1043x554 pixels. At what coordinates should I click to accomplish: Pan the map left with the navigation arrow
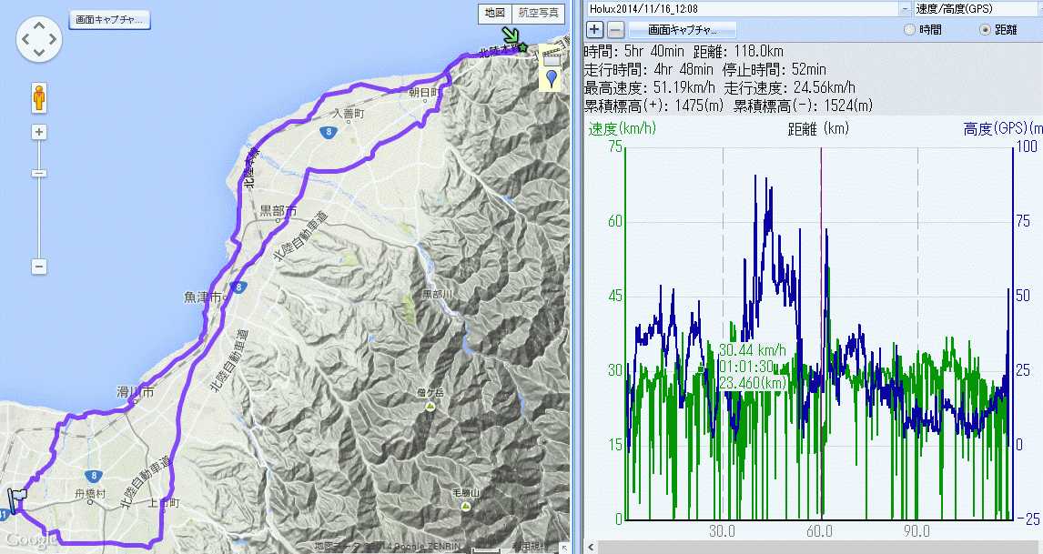coord(25,39)
